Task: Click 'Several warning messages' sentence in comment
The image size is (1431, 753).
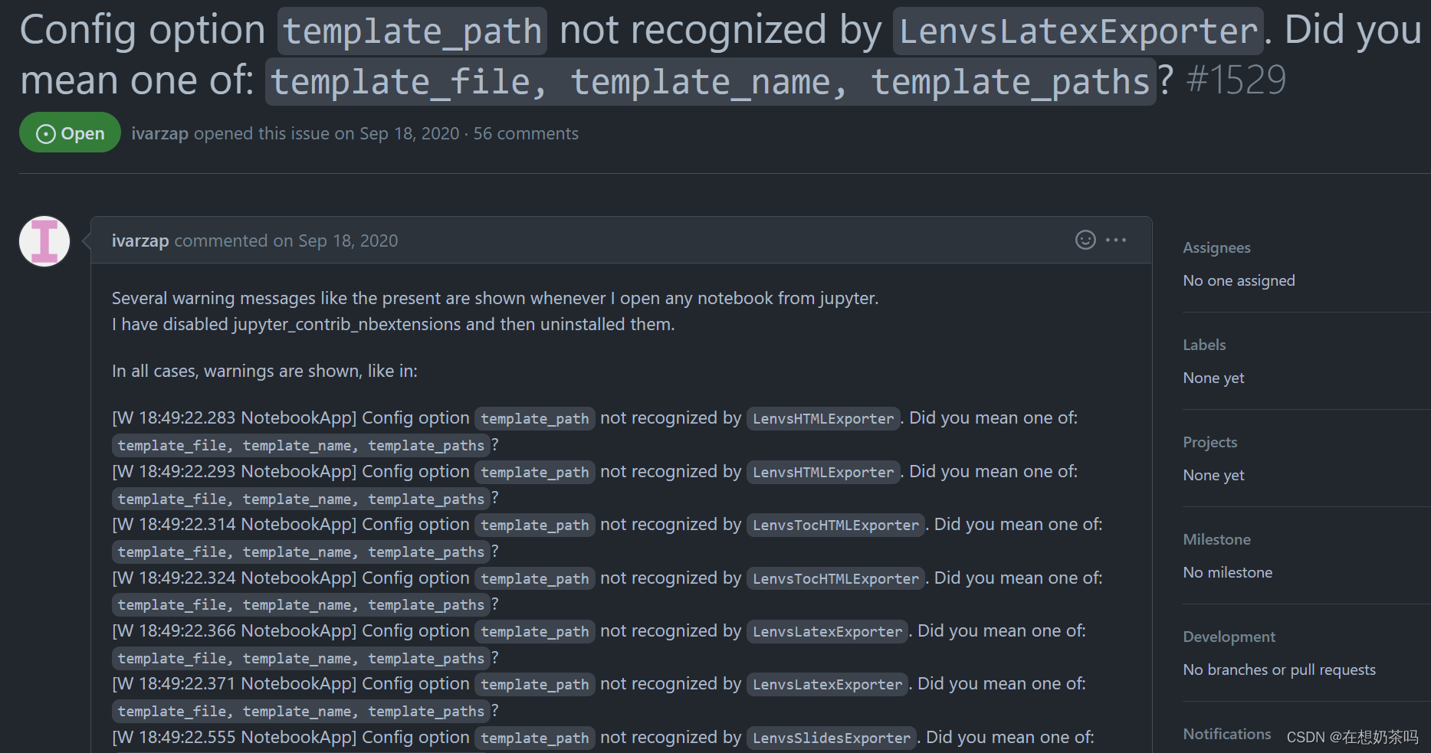Action: point(495,298)
